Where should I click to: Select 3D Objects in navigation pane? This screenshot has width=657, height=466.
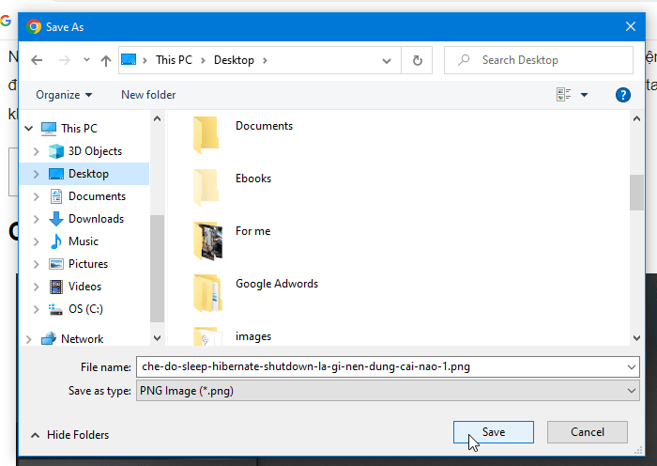pyautogui.click(x=95, y=151)
